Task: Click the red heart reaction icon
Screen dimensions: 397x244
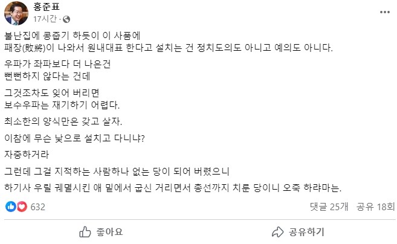Action: (21, 207)
